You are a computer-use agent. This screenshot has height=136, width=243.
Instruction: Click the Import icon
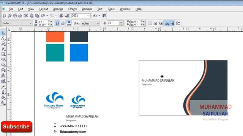point(62,15)
